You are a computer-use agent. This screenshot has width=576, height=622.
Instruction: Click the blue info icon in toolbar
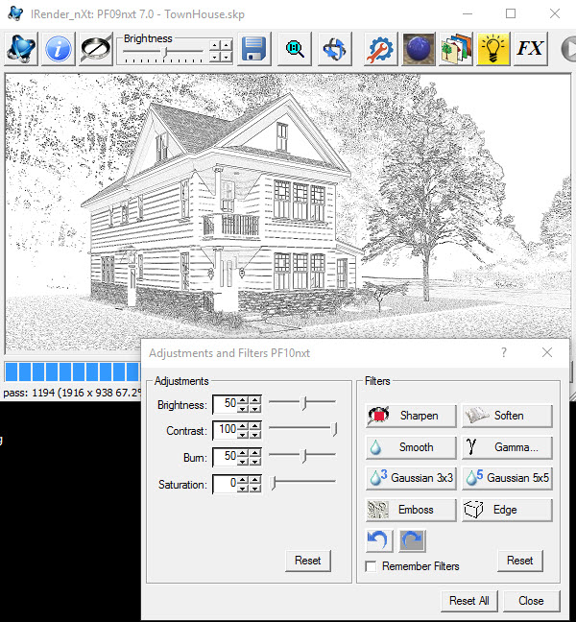pyautogui.click(x=59, y=48)
